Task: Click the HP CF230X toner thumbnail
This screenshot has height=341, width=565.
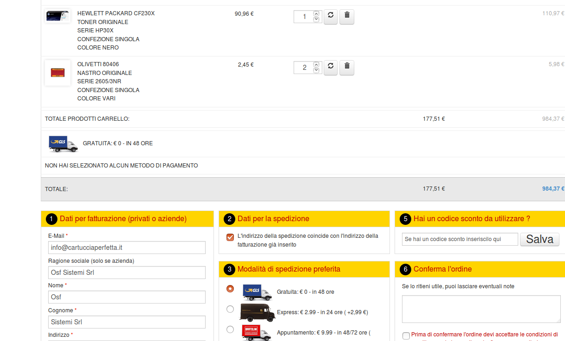Action: [x=58, y=17]
